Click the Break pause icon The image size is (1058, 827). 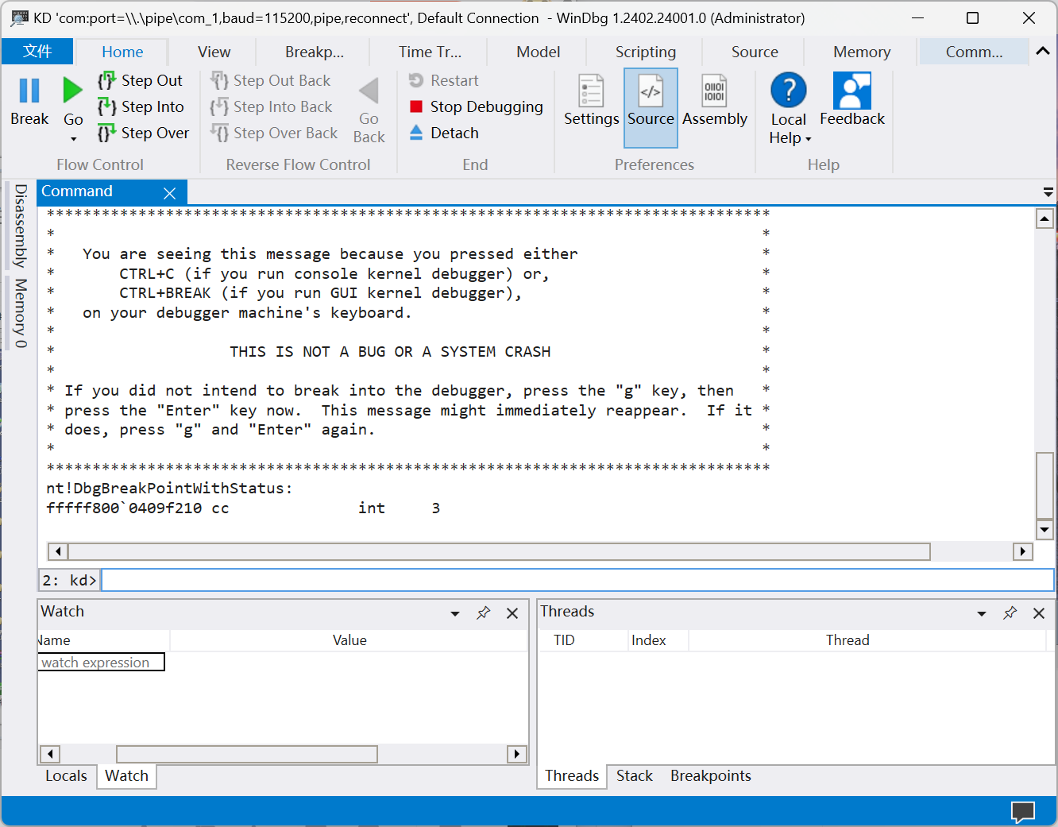[29, 91]
